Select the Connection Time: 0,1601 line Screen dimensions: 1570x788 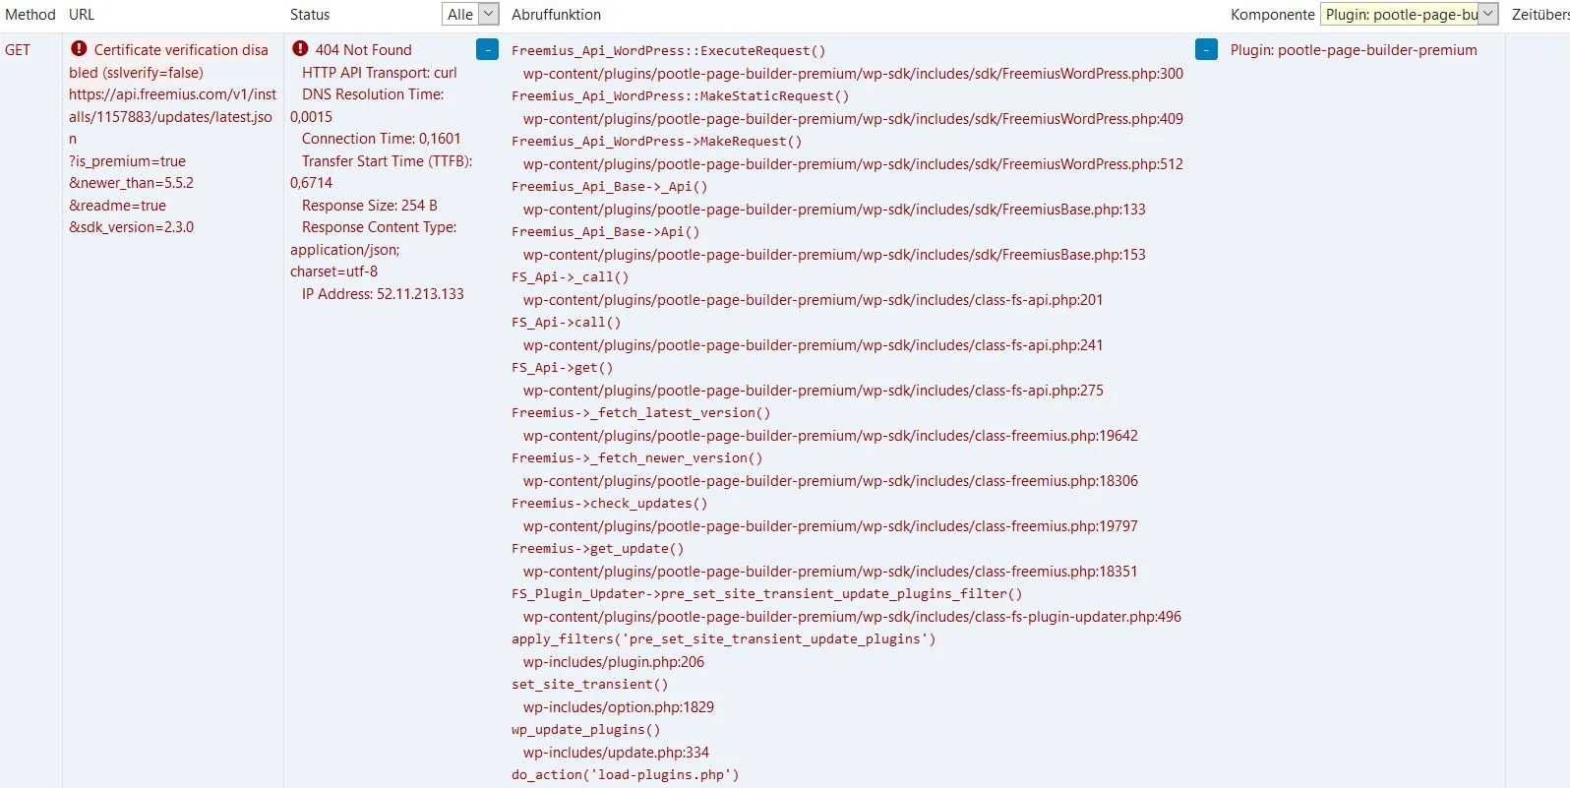[x=382, y=139]
